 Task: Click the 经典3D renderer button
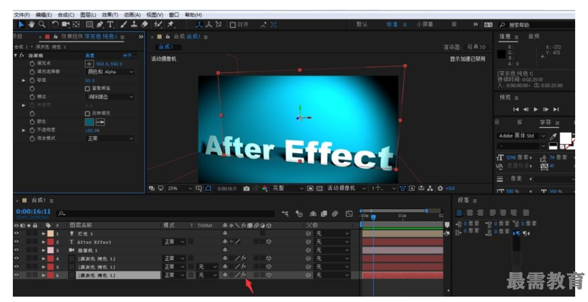click(x=477, y=47)
